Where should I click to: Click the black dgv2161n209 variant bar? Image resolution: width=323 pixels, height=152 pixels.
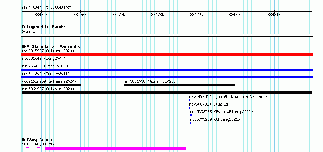coord(52,85)
